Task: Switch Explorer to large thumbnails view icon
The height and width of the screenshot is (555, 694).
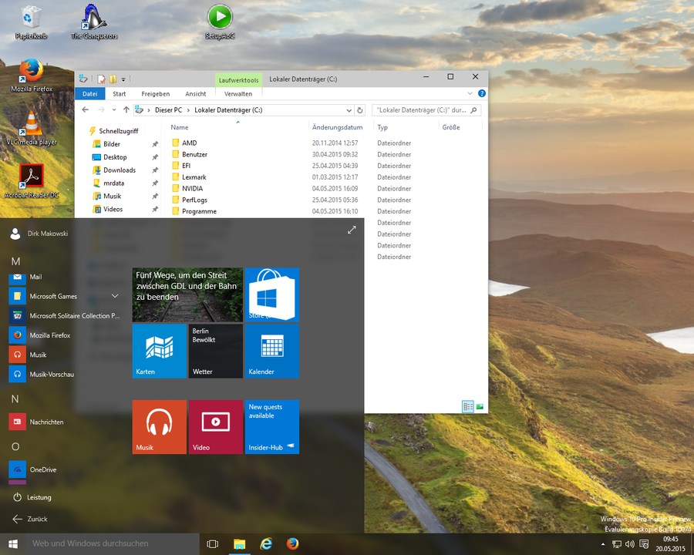Action: (480, 406)
